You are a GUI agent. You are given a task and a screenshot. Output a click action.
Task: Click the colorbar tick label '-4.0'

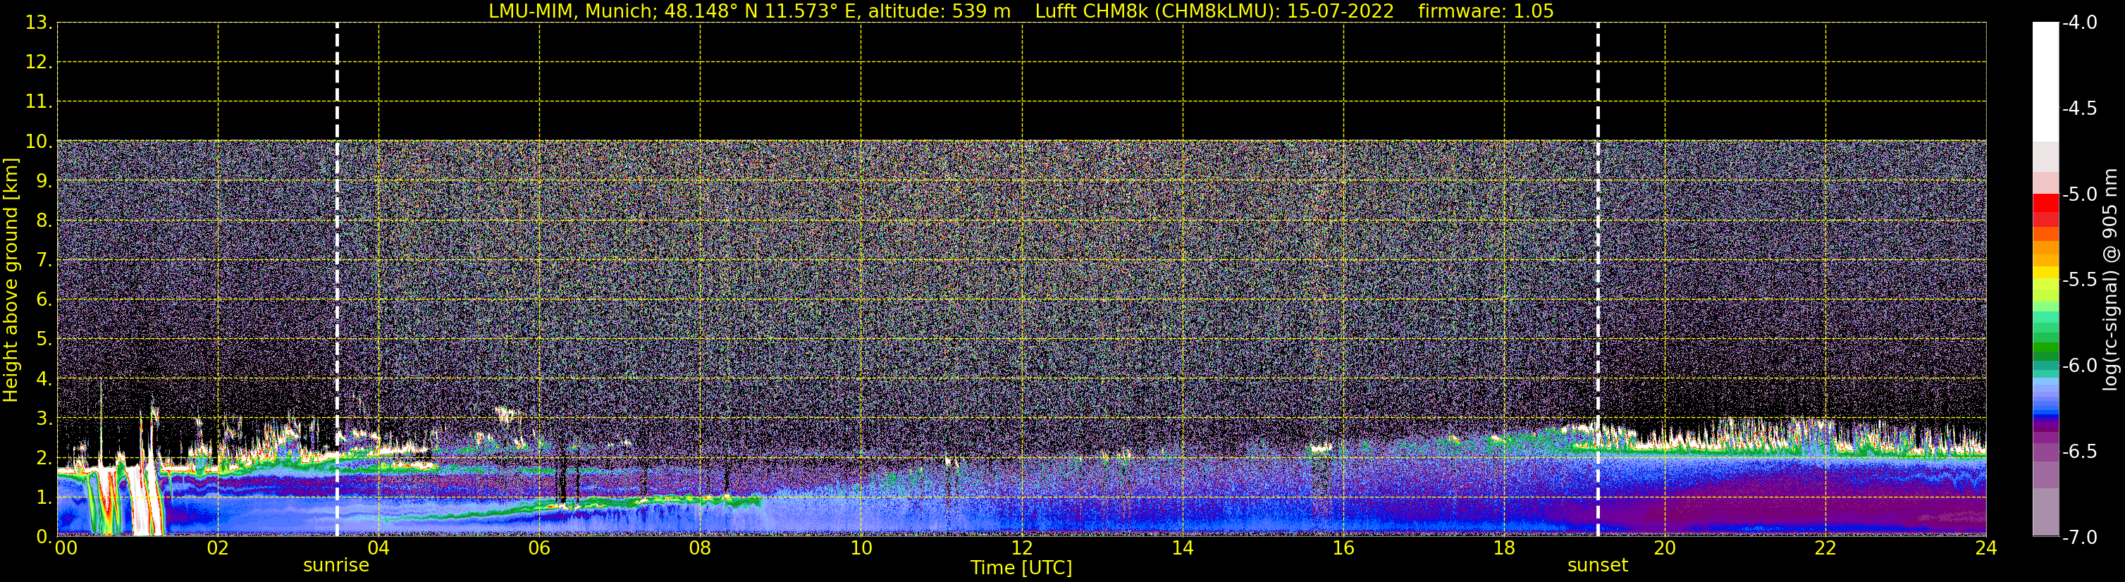[x=2078, y=23]
